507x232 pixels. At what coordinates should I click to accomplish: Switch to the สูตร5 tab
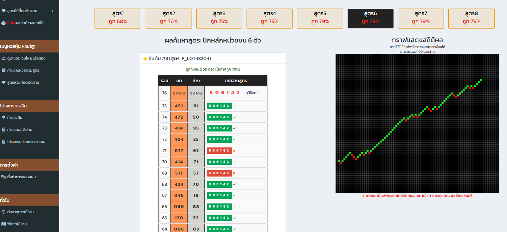[320, 18]
